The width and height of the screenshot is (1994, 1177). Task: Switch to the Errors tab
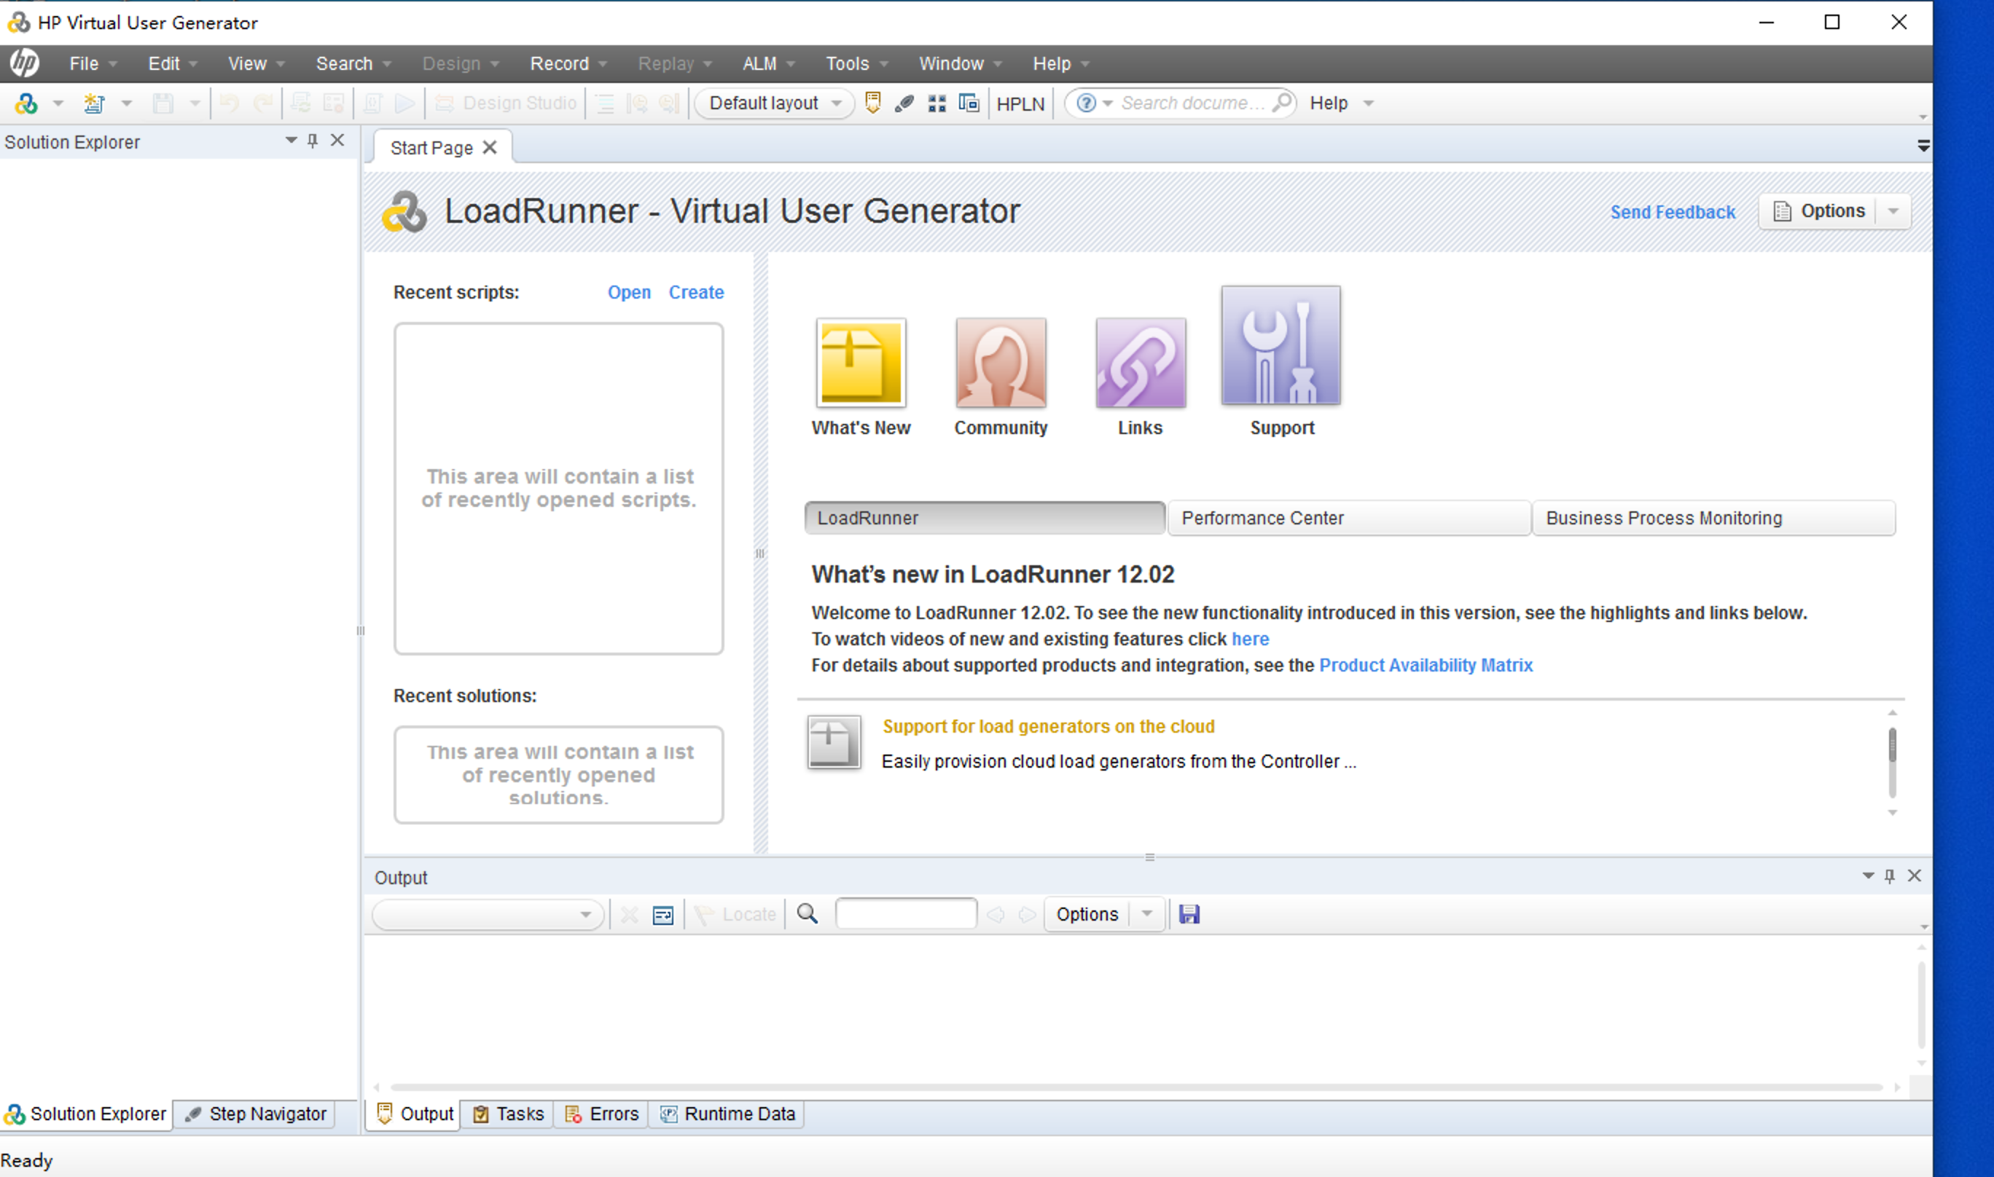[x=601, y=1114]
